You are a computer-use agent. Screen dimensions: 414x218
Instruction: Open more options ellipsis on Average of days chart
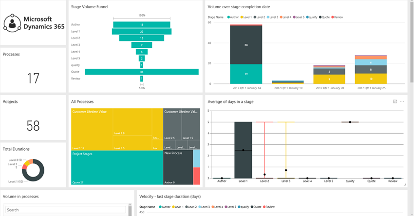tap(402, 101)
